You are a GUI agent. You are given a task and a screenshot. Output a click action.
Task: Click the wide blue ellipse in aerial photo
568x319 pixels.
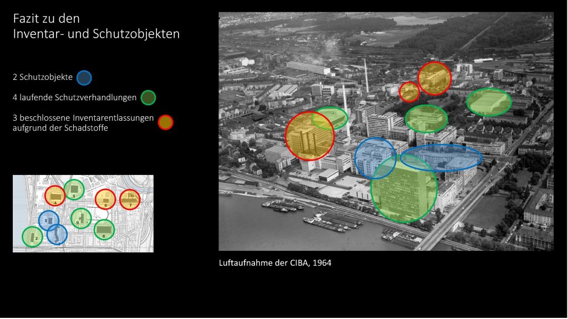pyautogui.click(x=441, y=158)
